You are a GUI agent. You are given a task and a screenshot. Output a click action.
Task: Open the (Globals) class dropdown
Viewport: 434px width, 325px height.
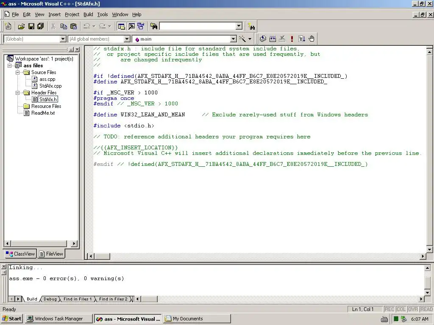(x=63, y=39)
